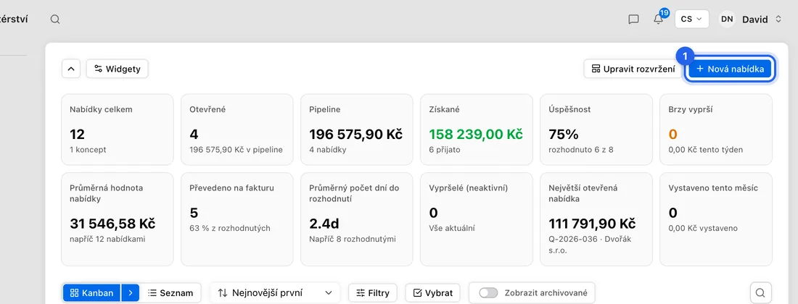Open the Nejnovější první sort dropdown

pos(275,293)
